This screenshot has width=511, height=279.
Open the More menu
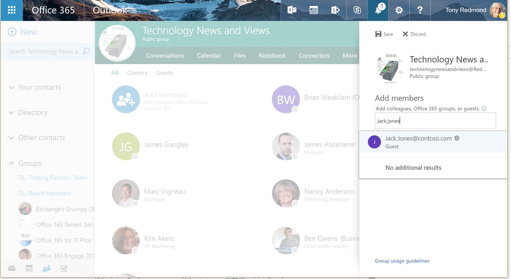350,56
